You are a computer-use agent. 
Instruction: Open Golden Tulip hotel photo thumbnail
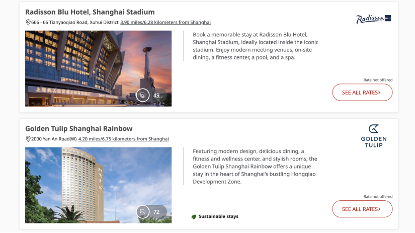point(98,185)
